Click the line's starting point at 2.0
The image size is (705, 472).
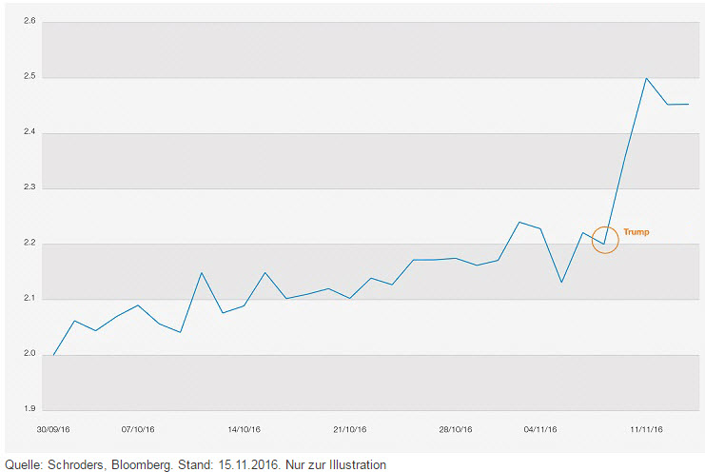[x=54, y=355]
